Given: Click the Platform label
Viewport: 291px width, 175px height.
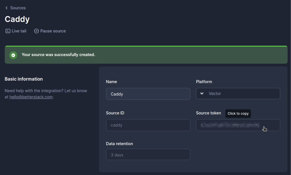Looking at the screenshot, I should point(204,82).
